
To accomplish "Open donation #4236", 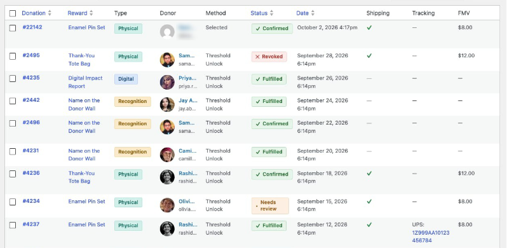I will click(31, 173).
